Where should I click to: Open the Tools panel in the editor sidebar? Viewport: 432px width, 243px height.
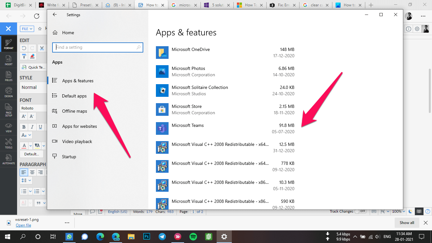click(9, 144)
